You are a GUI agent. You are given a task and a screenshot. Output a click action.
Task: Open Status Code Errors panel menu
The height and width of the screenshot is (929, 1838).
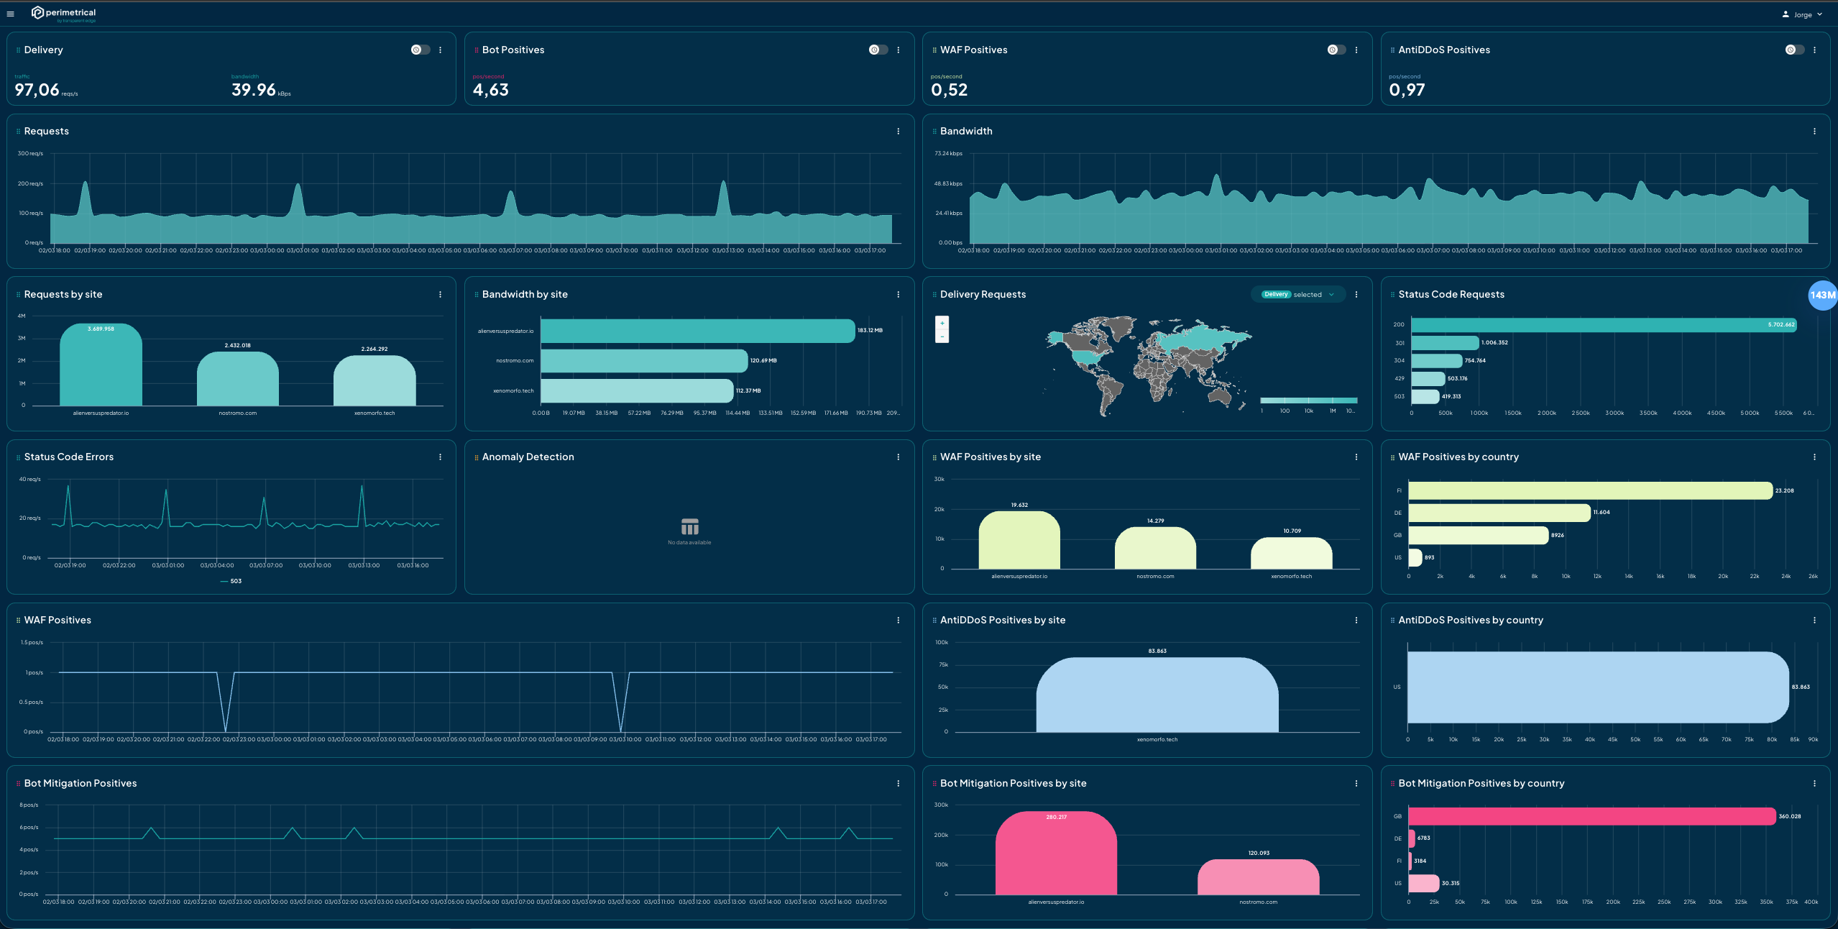pyautogui.click(x=440, y=457)
